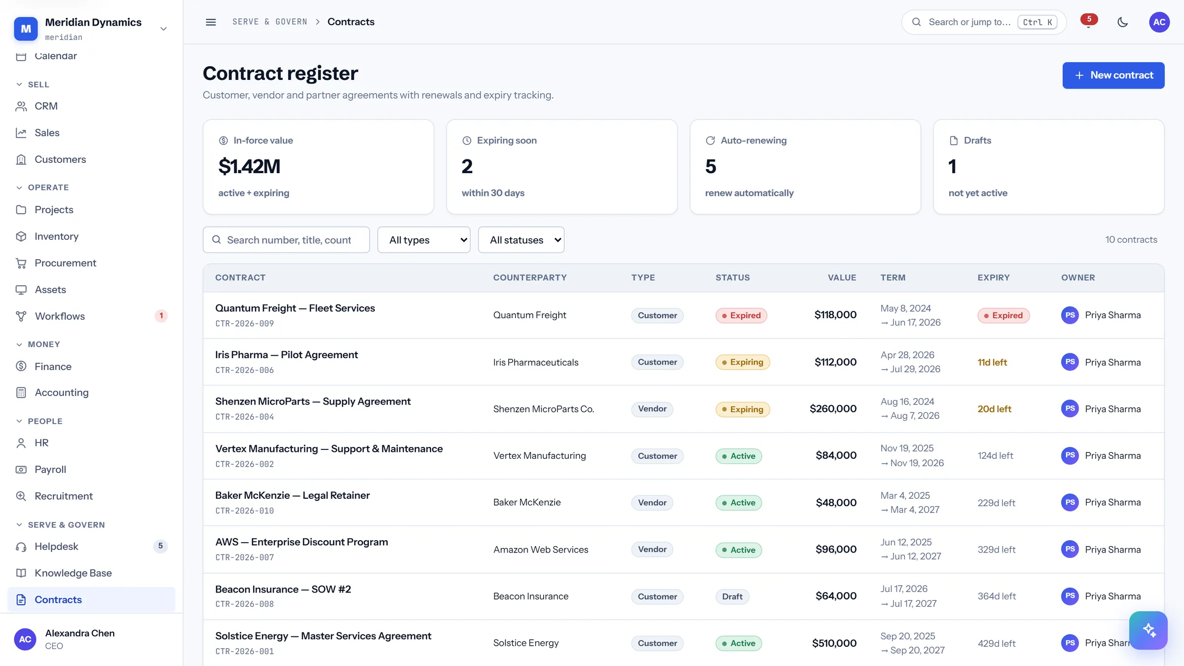Open the AI assistant sparkle button
This screenshot has width=1184, height=666.
point(1148,630)
